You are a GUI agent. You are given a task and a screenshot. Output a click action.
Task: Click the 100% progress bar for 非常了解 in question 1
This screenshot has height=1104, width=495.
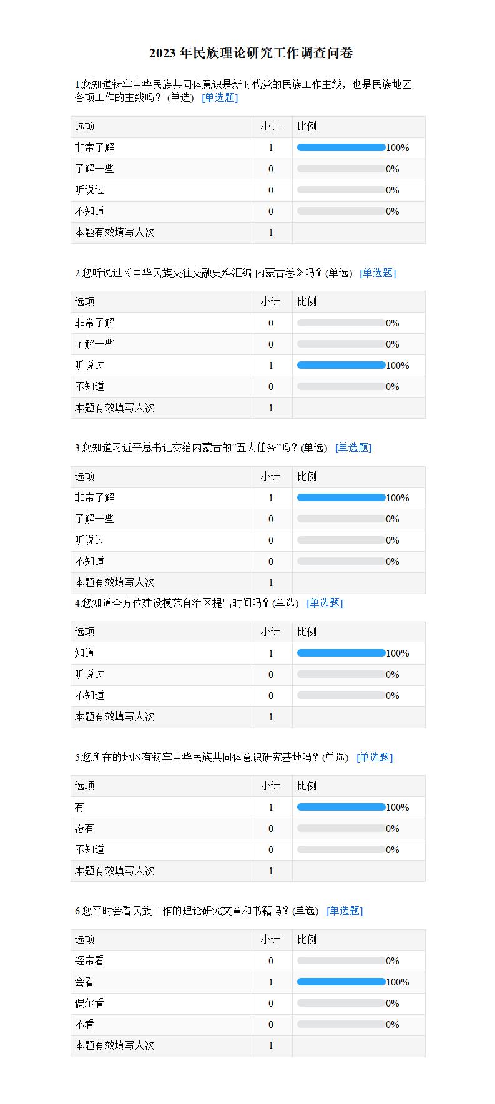[341, 147]
